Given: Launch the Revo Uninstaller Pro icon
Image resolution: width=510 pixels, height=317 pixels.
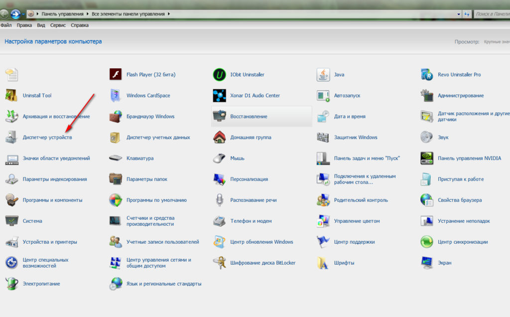Looking at the screenshot, I should [x=427, y=75].
